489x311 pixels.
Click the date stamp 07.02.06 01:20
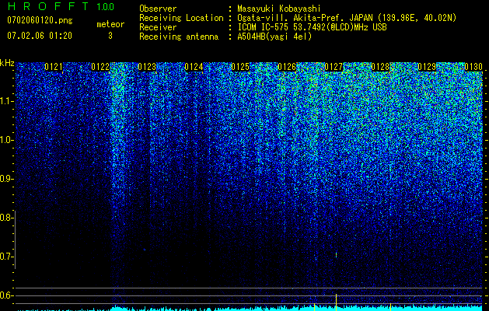(40, 36)
